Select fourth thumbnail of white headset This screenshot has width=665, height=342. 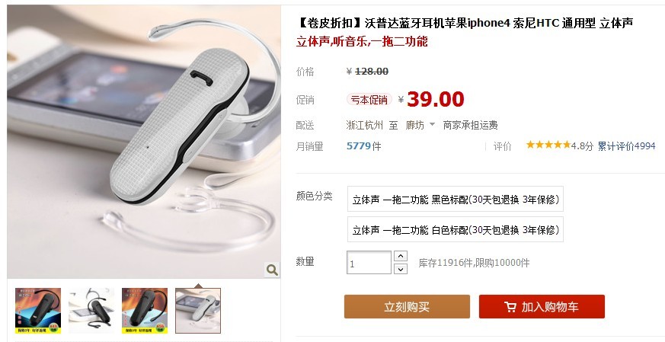(x=198, y=311)
